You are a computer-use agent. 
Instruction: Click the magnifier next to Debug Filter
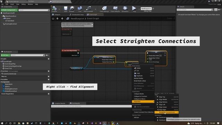coord(153,9)
